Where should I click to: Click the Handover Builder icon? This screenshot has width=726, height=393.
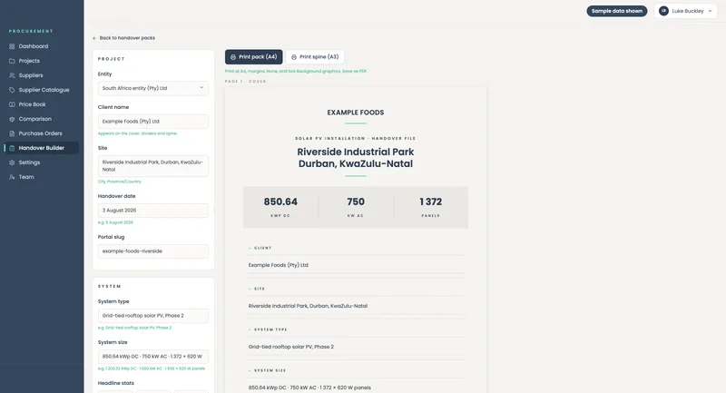pos(12,148)
